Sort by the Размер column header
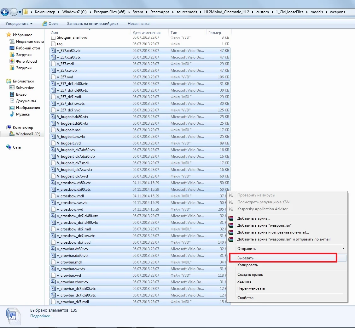This screenshot has width=355, height=328. point(218,32)
